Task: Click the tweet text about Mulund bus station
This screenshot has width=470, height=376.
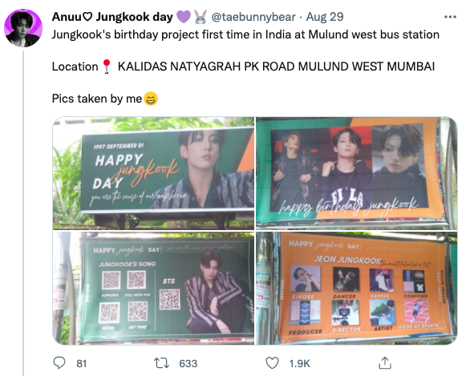Action: 245,34
